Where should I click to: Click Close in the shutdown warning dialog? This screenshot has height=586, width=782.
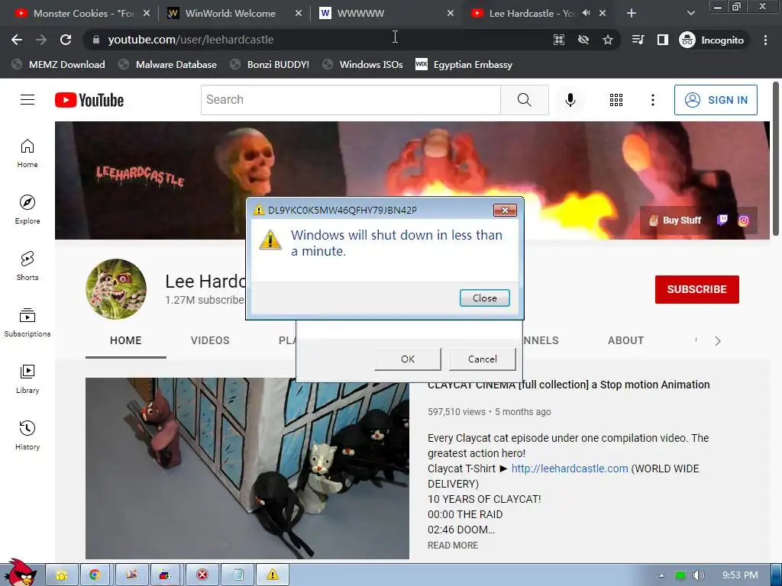pyautogui.click(x=484, y=298)
